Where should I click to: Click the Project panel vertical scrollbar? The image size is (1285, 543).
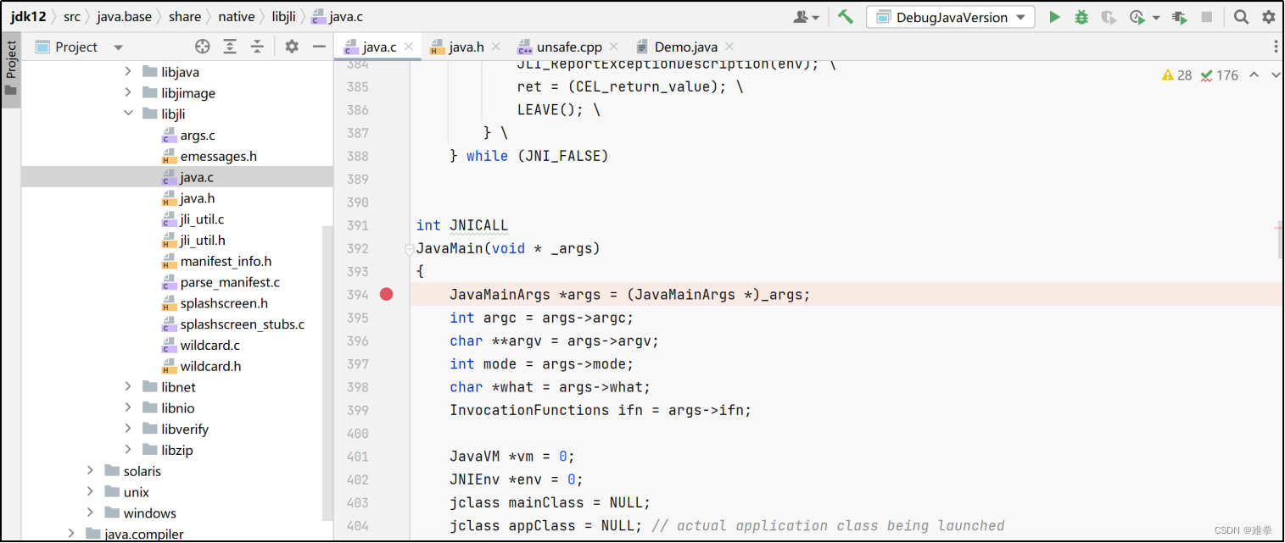pos(327,373)
